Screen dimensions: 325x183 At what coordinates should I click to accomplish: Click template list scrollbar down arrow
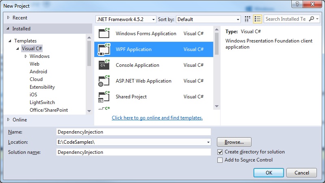(217, 106)
